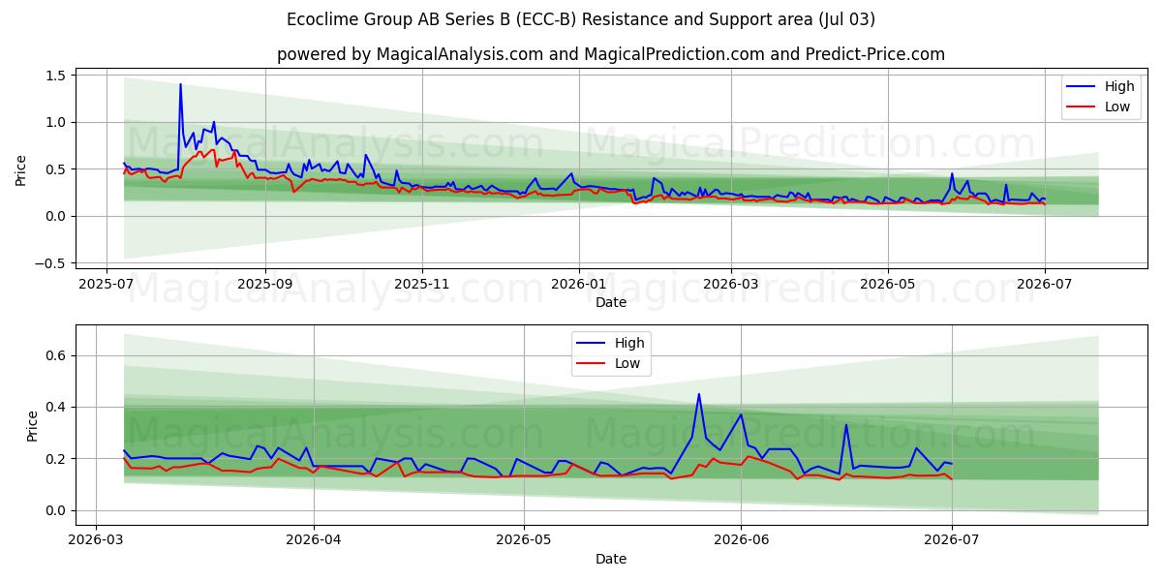Click the '2026-01' tick label on top chart
The image size is (1162, 581).
(578, 286)
